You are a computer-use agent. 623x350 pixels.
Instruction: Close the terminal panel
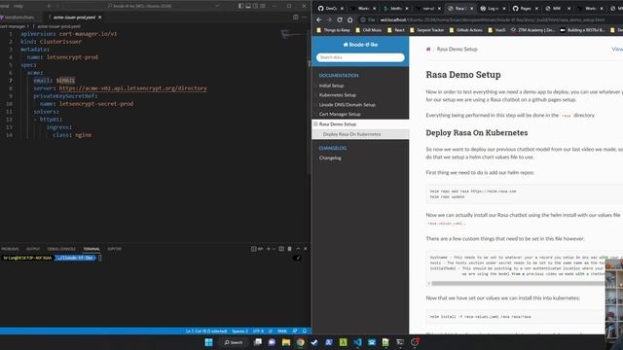click(x=306, y=249)
